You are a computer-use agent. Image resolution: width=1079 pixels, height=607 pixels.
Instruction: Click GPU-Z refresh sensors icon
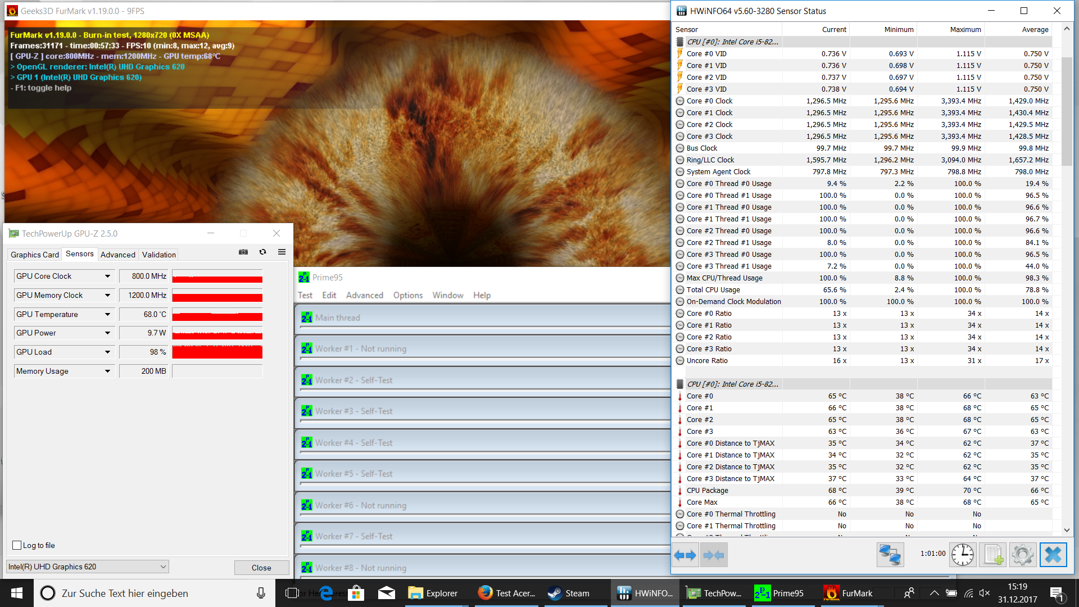click(262, 252)
